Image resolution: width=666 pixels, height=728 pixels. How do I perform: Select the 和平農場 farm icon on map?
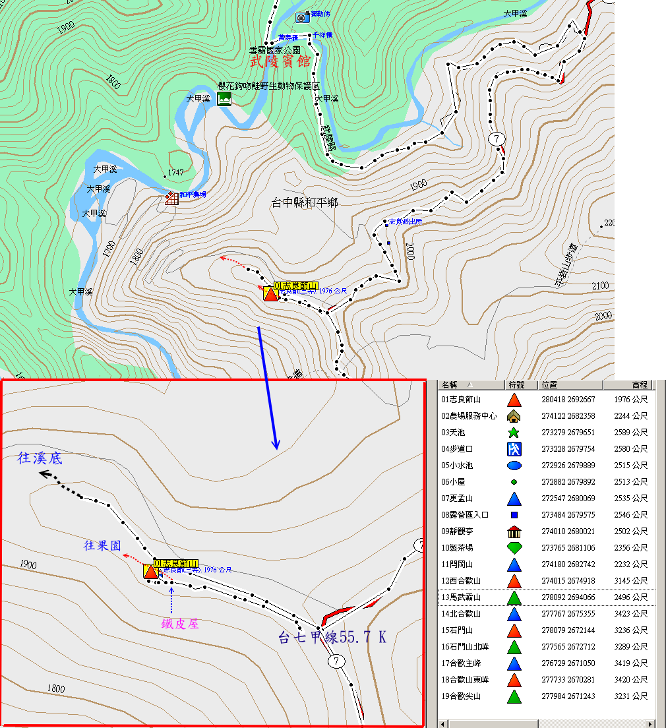click(x=172, y=198)
